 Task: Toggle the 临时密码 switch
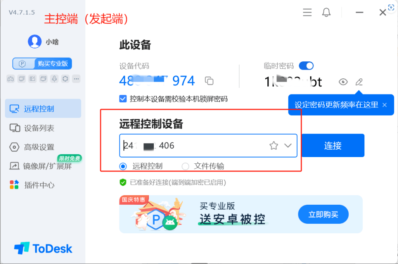pos(306,66)
